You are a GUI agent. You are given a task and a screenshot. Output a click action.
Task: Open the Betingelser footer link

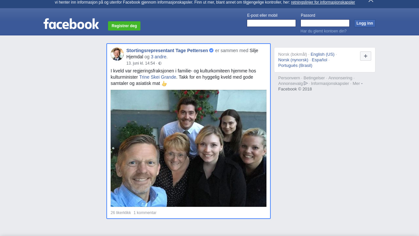314,78
